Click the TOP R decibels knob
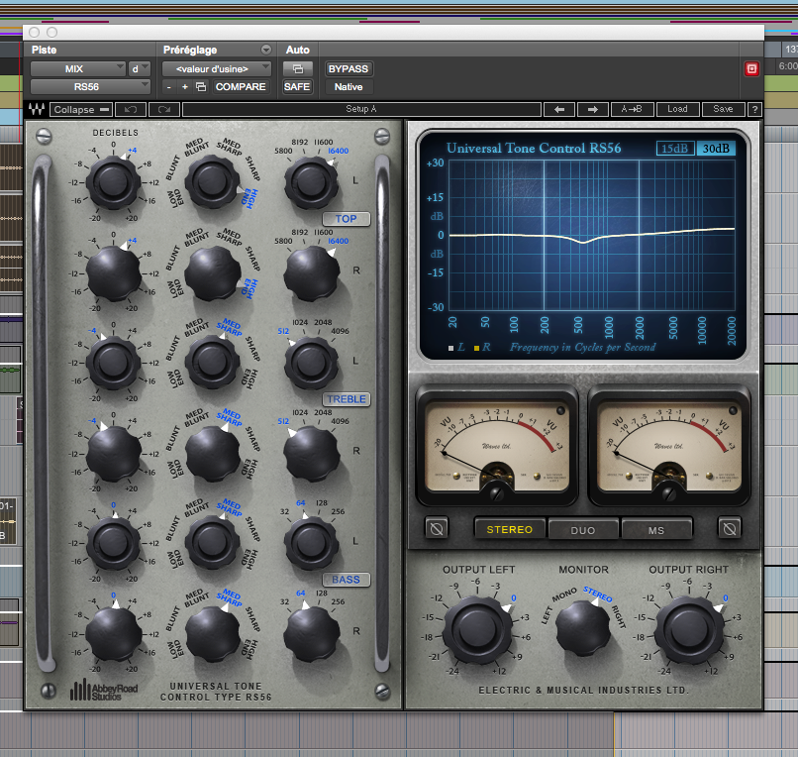 [114, 273]
